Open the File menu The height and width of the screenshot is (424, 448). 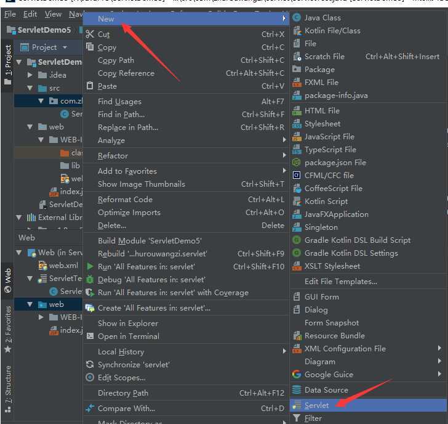click(10, 14)
